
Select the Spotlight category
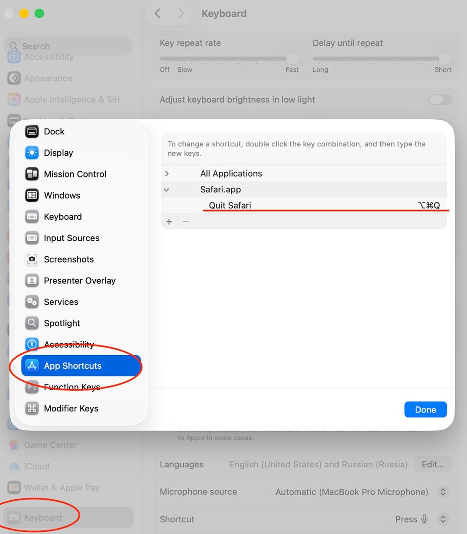pyautogui.click(x=81, y=323)
